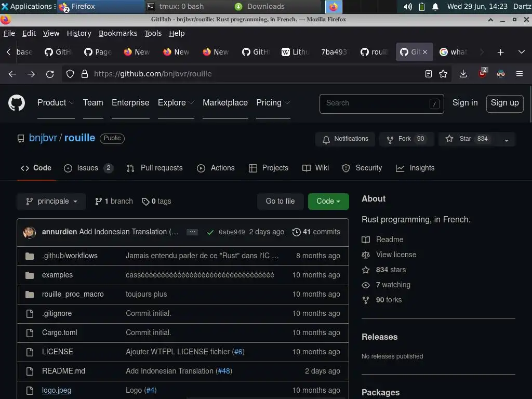Open the green Code dropdown button
Viewport: 532px width, 399px height.
pos(328,201)
